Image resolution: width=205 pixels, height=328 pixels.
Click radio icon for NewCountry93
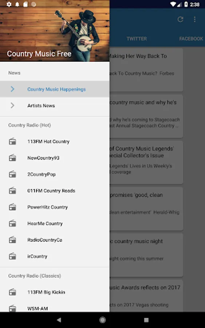pyautogui.click(x=12, y=158)
